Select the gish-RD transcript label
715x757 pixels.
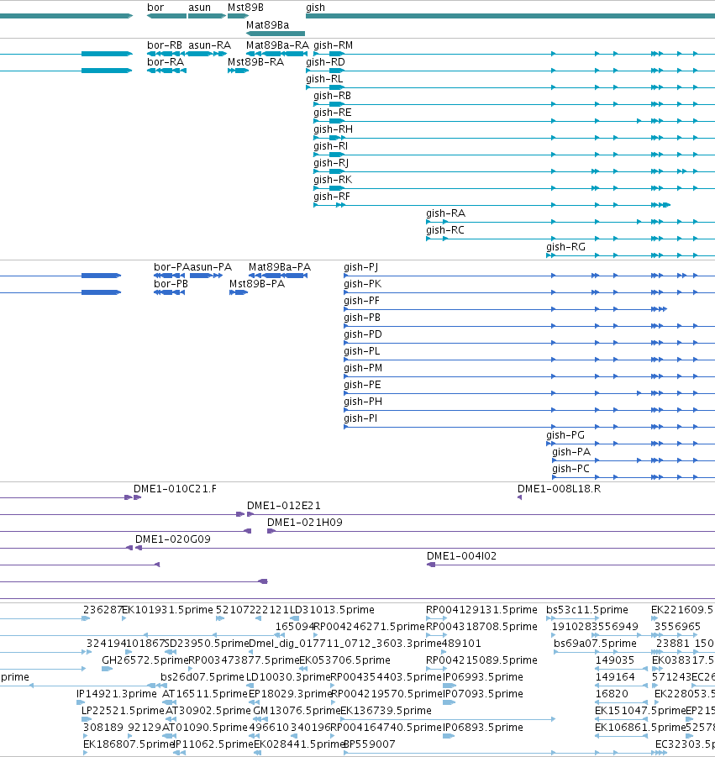click(x=325, y=62)
